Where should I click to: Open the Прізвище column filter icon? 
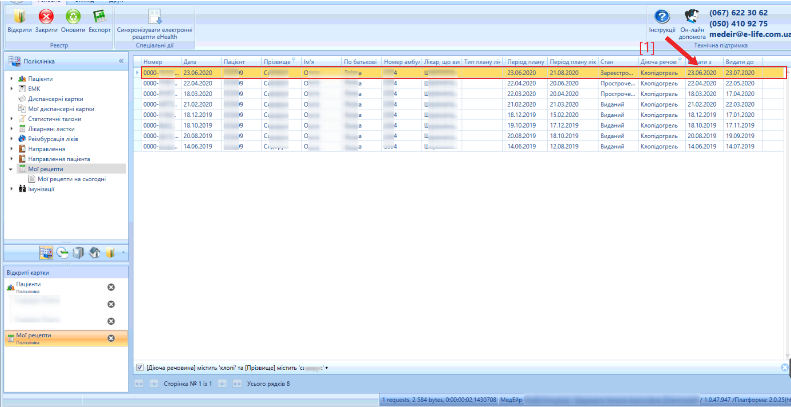click(294, 60)
